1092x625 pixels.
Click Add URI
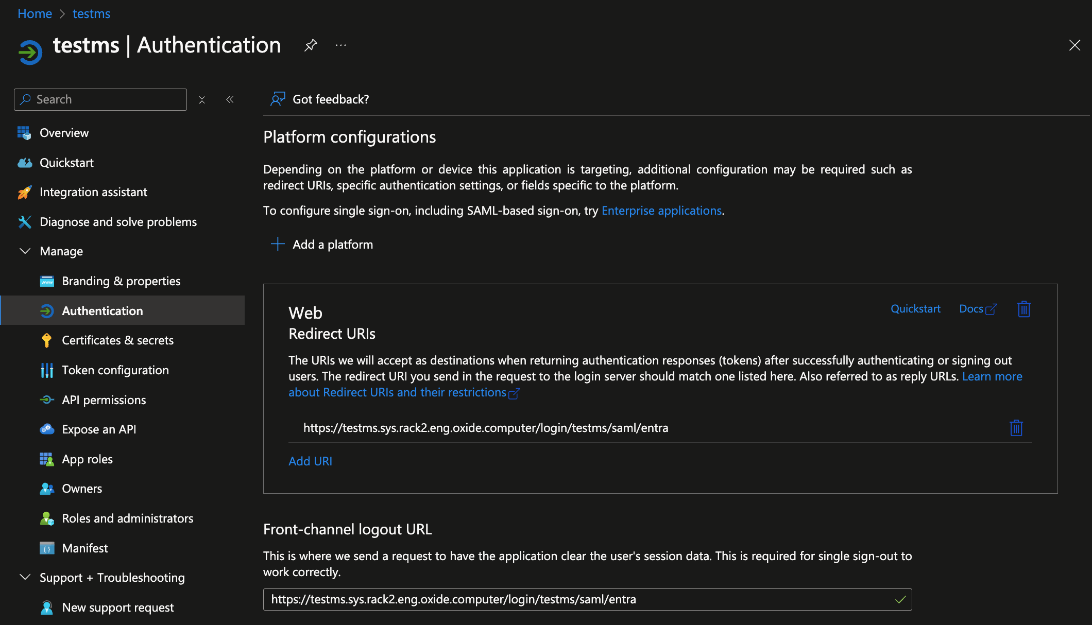point(310,461)
